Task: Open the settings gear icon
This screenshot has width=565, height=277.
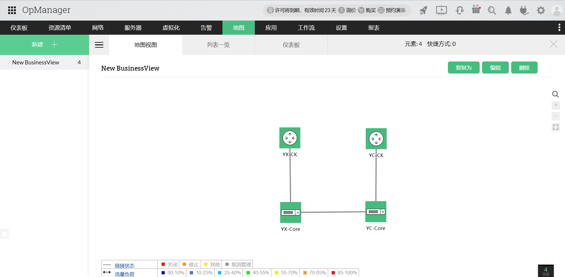Action: (x=541, y=11)
